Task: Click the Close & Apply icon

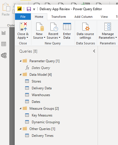Action: click(23, 27)
